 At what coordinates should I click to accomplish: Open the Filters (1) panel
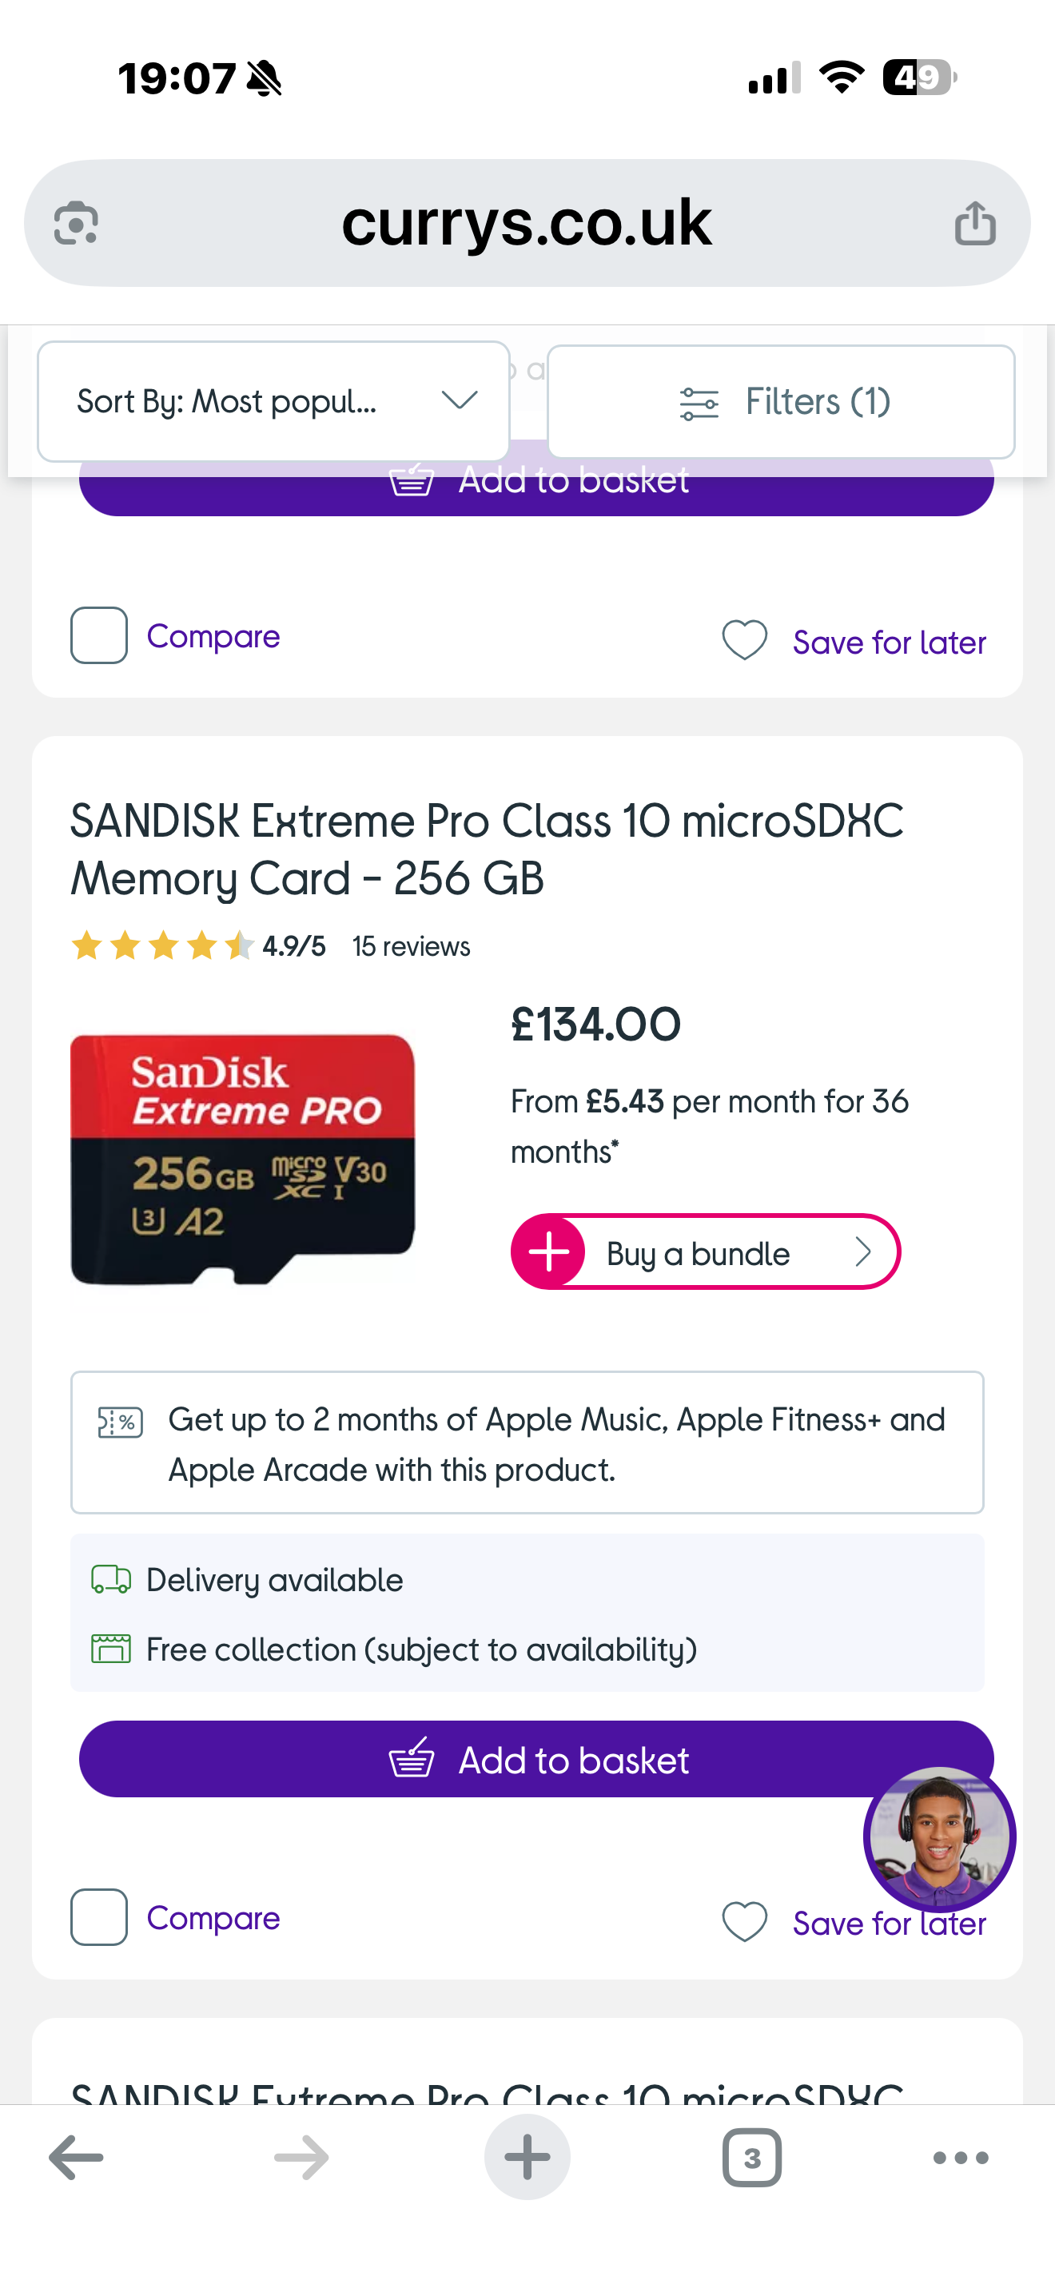click(x=781, y=401)
